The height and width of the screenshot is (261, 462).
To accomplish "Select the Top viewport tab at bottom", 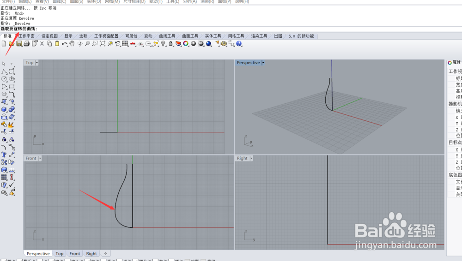I will pyautogui.click(x=60, y=253).
